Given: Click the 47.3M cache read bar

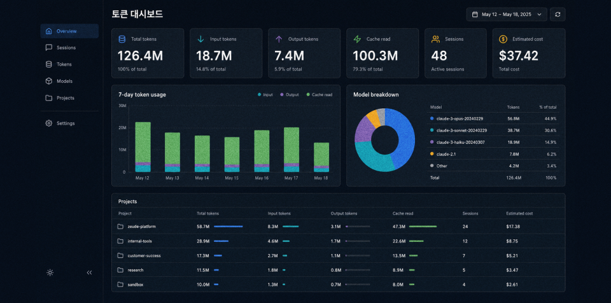Looking at the screenshot, I should click(423, 227).
